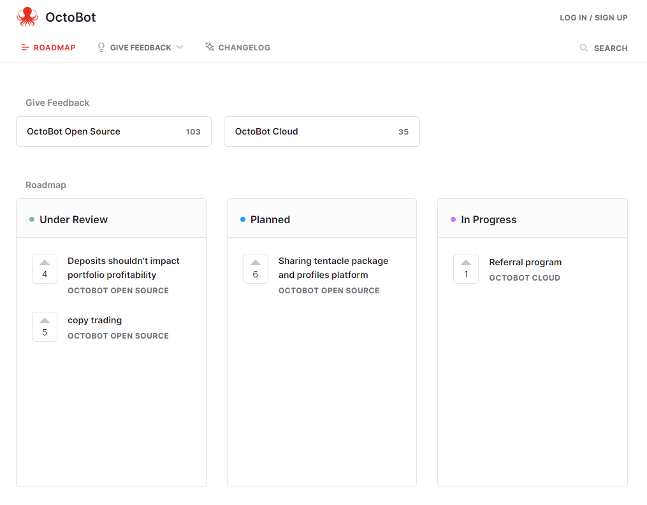Open the OctoBot Cloud feedback board
Screen dimensions: 647x505
(x=322, y=131)
